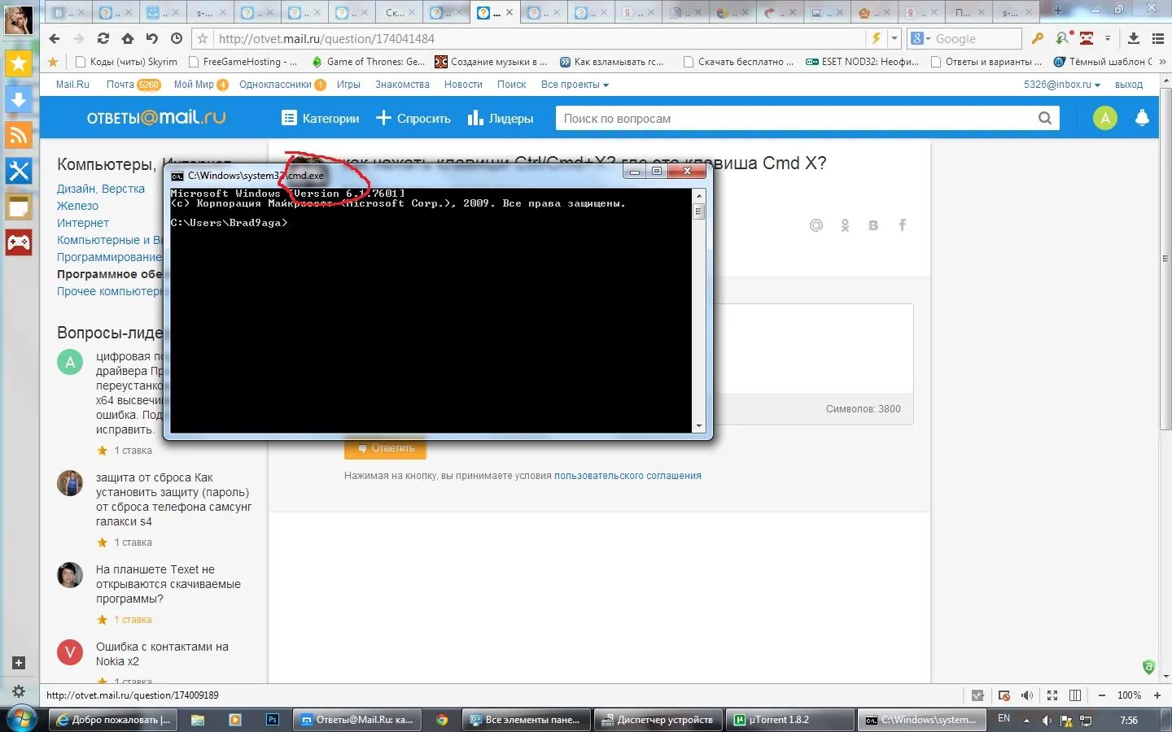Open the tools sidebar panel

click(19, 171)
